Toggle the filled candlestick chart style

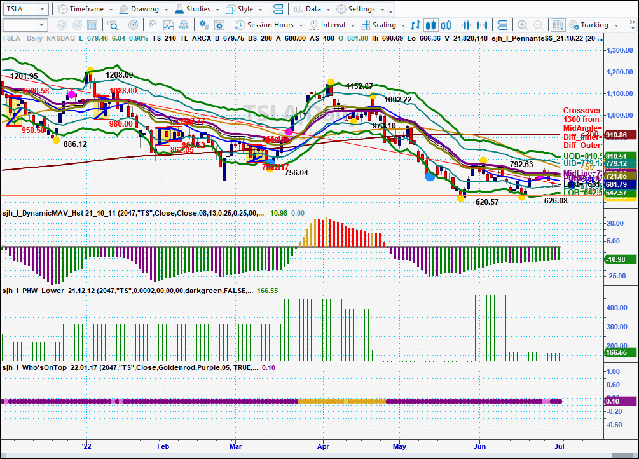coord(430,25)
